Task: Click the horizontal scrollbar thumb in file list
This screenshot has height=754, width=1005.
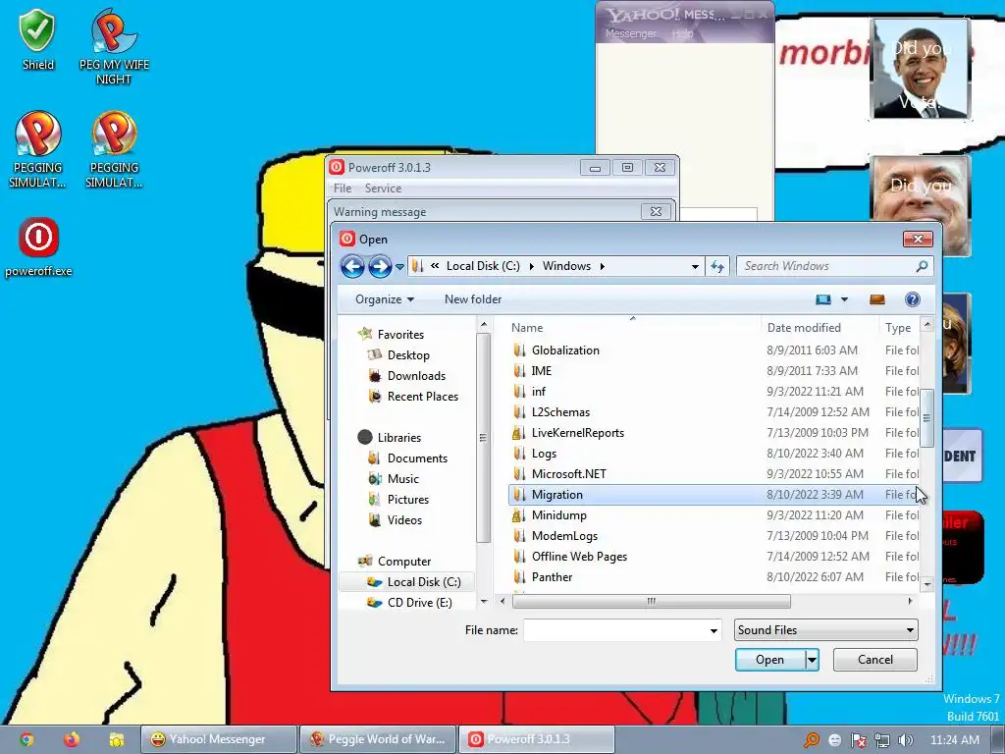Action: 652,602
